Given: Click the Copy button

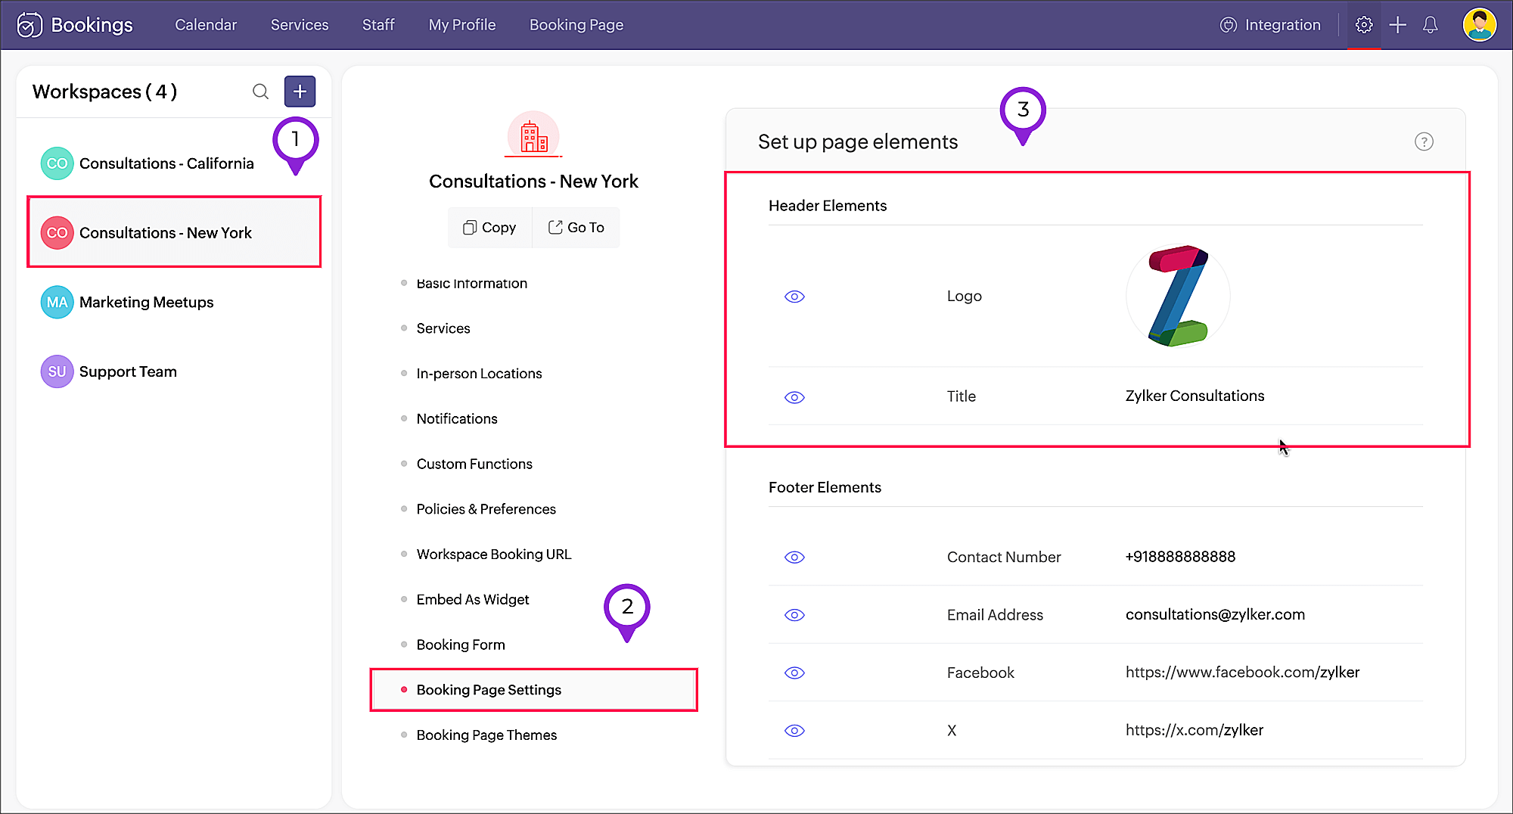Looking at the screenshot, I should tap(489, 228).
